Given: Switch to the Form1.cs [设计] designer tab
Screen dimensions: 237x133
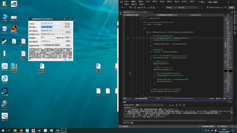Looking at the screenshot, I should coord(142,12).
